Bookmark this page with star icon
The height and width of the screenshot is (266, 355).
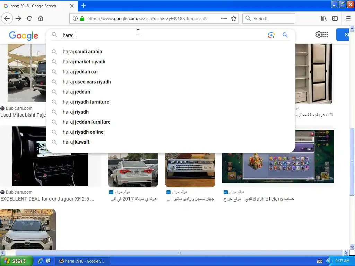(x=234, y=18)
